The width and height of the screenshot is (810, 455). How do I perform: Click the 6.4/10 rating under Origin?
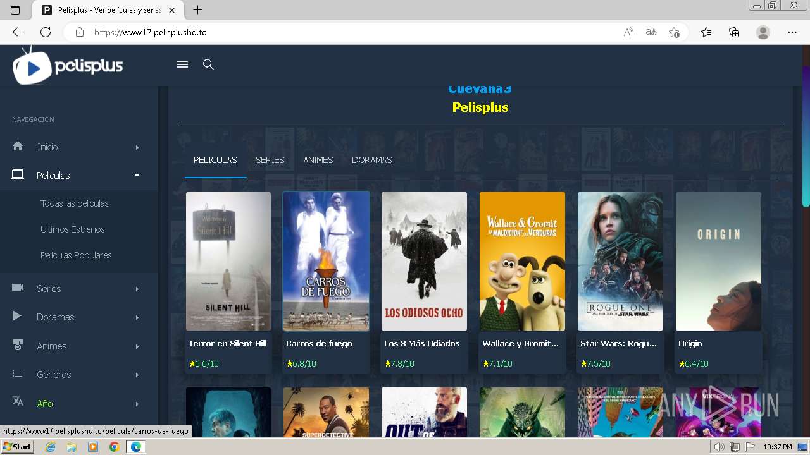click(x=696, y=364)
